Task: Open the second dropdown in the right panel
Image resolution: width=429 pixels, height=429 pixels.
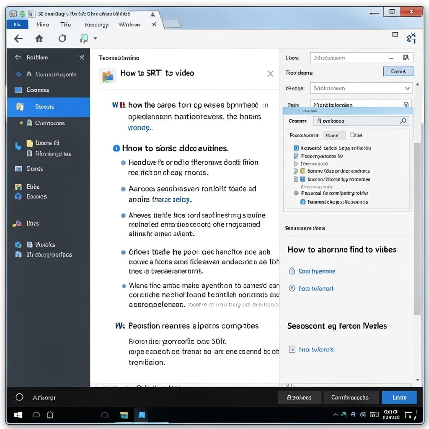Action: tap(361, 104)
